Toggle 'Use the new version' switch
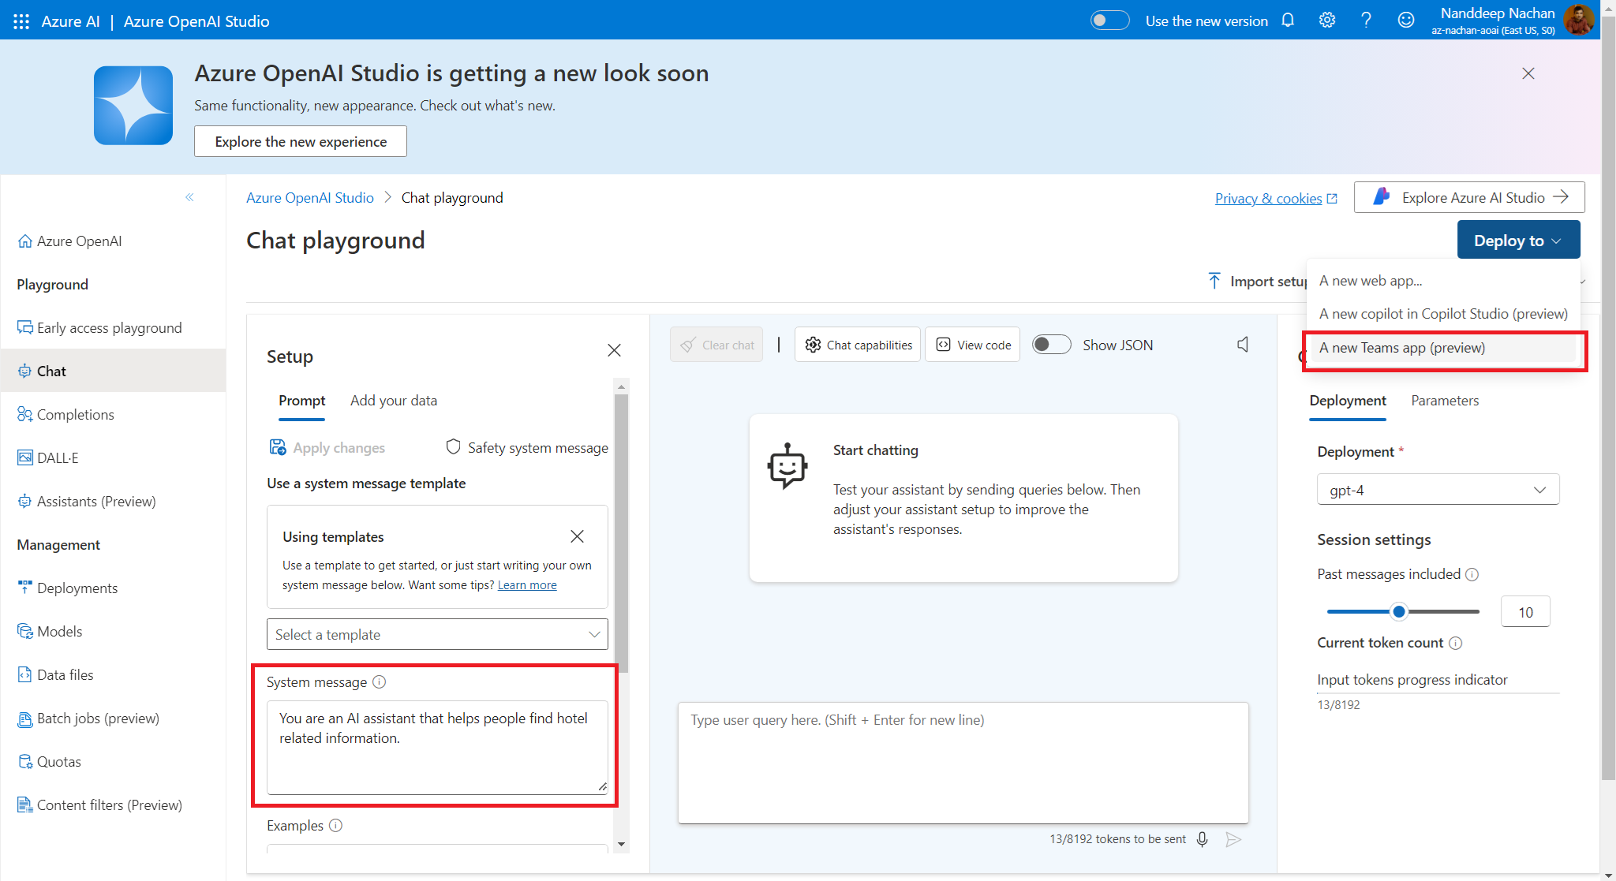Screen dimensions: 1616x881 click(x=1109, y=21)
